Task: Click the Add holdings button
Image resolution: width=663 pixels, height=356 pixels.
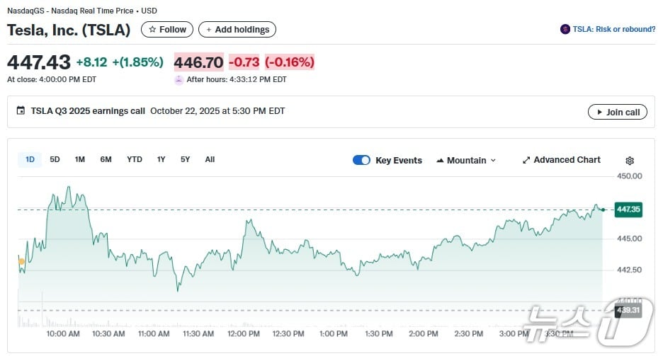Action: 237,30
